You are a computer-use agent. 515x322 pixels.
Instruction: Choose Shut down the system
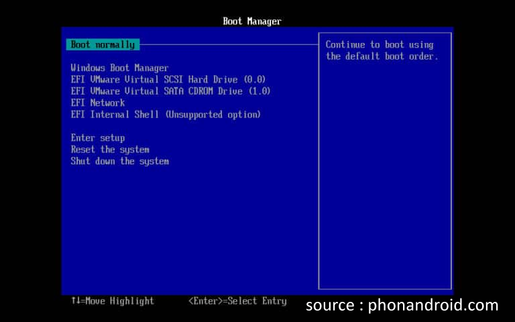pyautogui.click(x=119, y=161)
